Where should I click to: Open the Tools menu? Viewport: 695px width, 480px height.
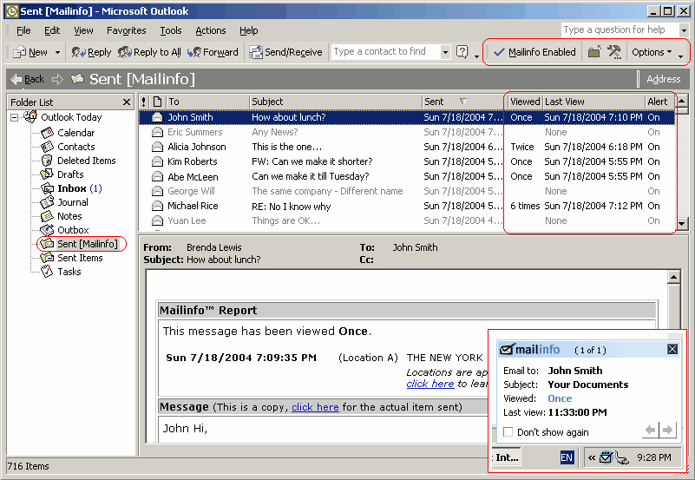tap(171, 30)
